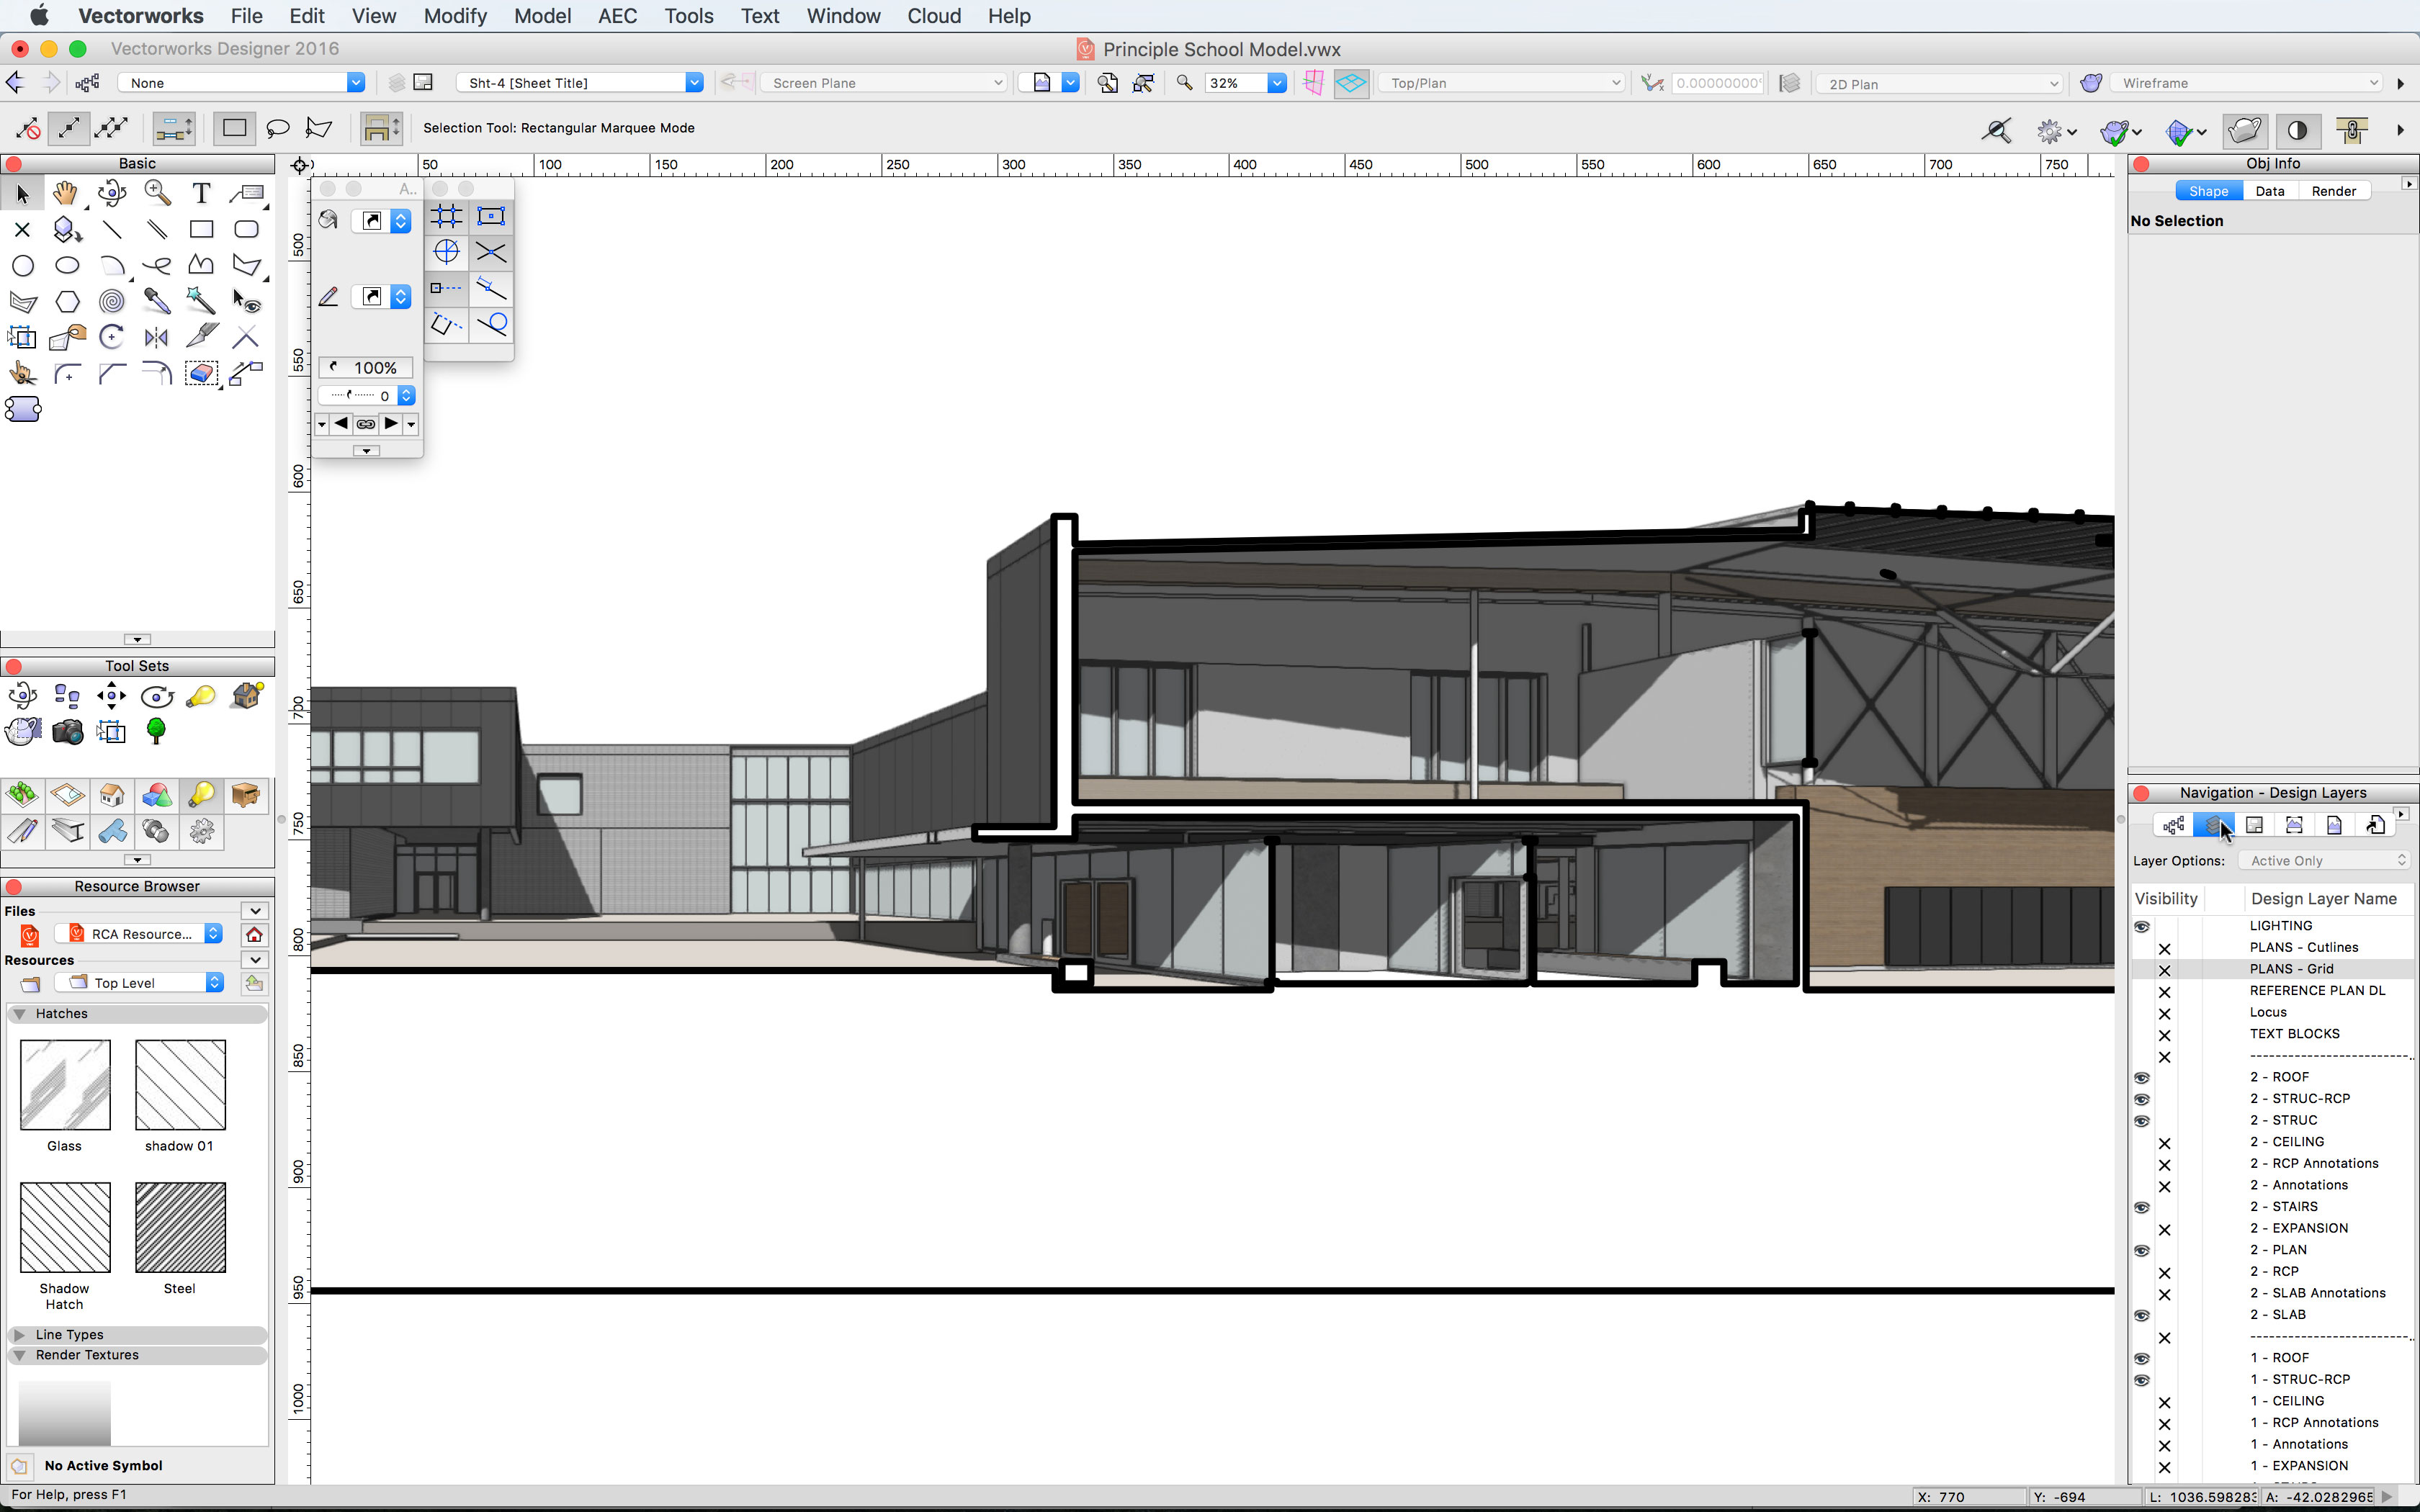Image resolution: width=2420 pixels, height=1512 pixels.
Task: Click the Eyedropper tool
Action: 156,301
